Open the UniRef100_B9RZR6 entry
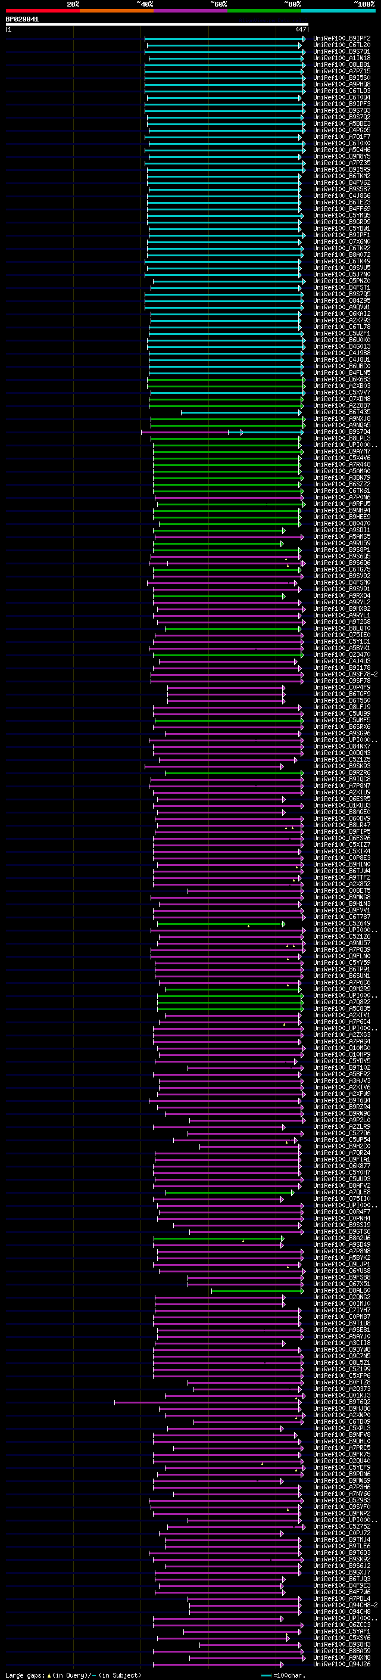 [341, 773]
